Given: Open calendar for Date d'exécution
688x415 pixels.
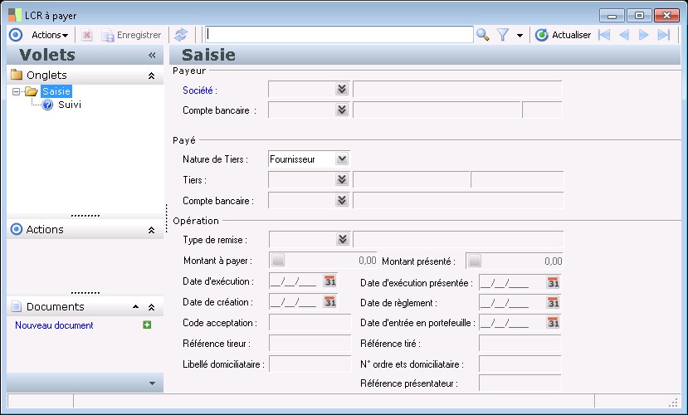Looking at the screenshot, I should (x=330, y=281).
